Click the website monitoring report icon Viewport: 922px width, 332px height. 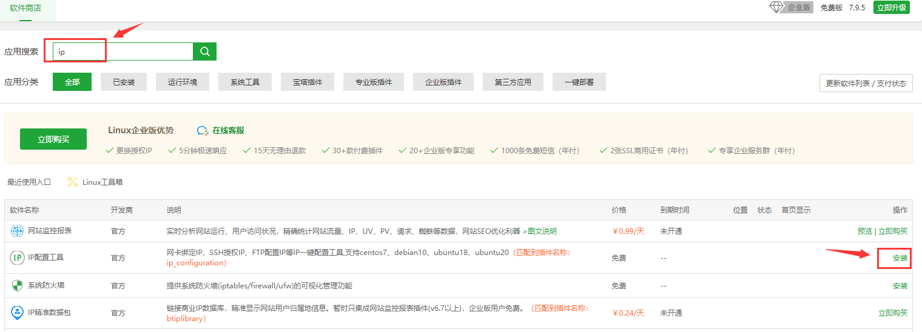click(x=17, y=231)
